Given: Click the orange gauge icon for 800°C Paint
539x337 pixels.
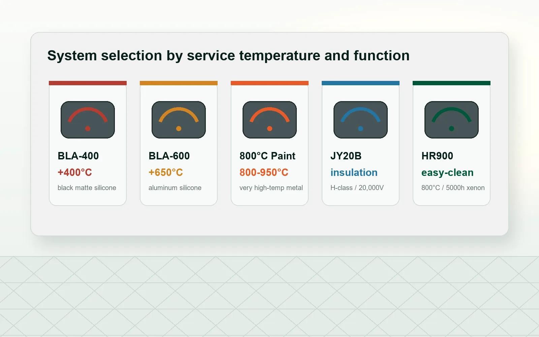Looking at the screenshot, I should 269,120.
